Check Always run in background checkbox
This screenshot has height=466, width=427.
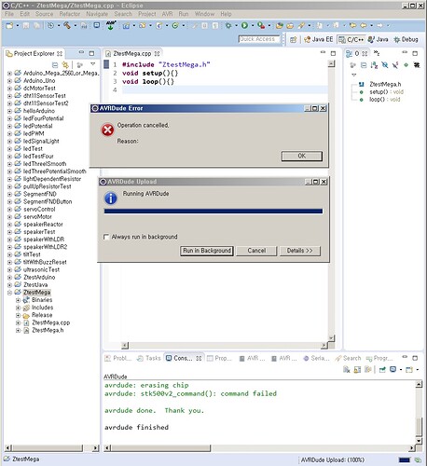point(106,237)
